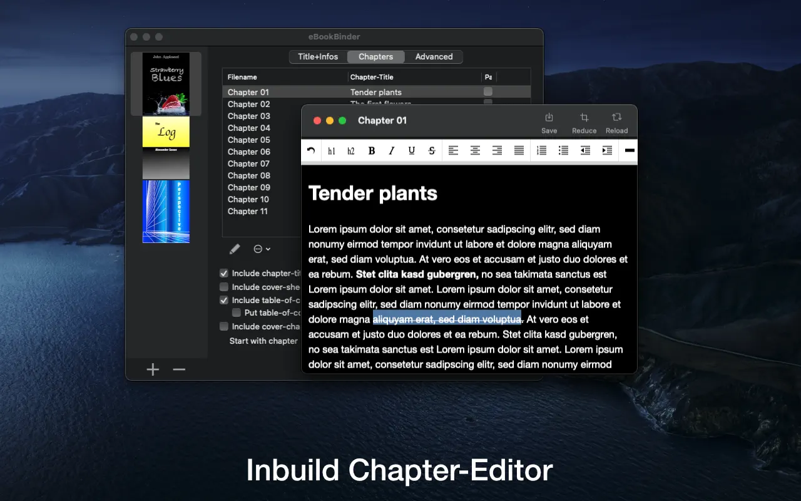Toggle Put table-of-contents checkbox
This screenshot has height=501, width=801.
click(x=237, y=312)
